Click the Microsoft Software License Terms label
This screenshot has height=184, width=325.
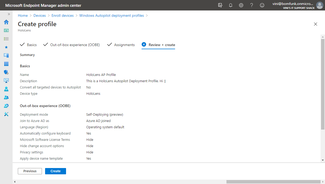coord(45,140)
